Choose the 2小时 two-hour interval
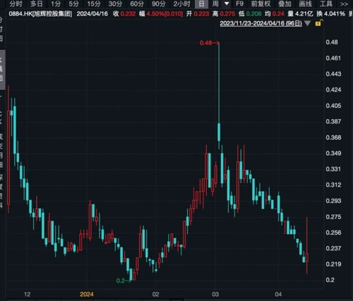Image resolution: width=353 pixels, height=301 pixels. 181,4
